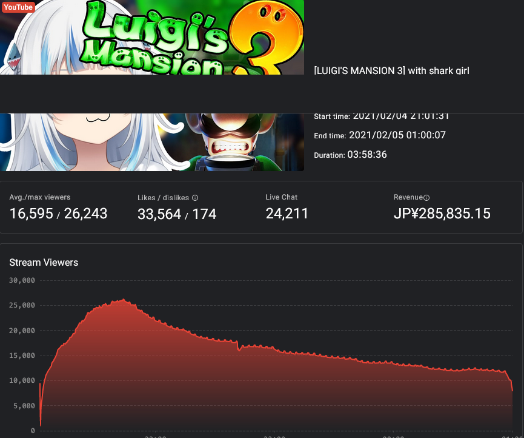Click the 30,000 y-axis label
524x438 pixels.
pyautogui.click(x=22, y=280)
